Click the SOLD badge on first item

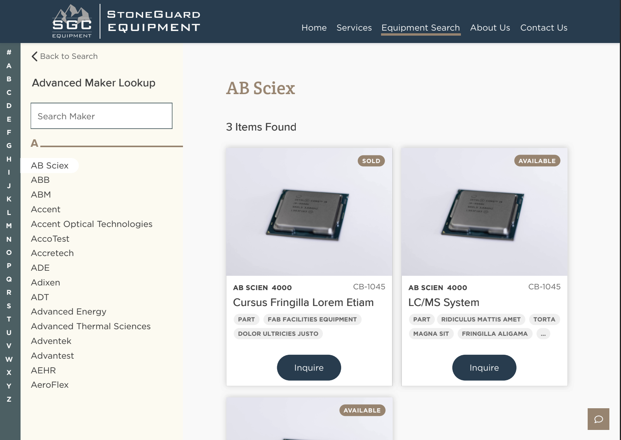click(371, 161)
